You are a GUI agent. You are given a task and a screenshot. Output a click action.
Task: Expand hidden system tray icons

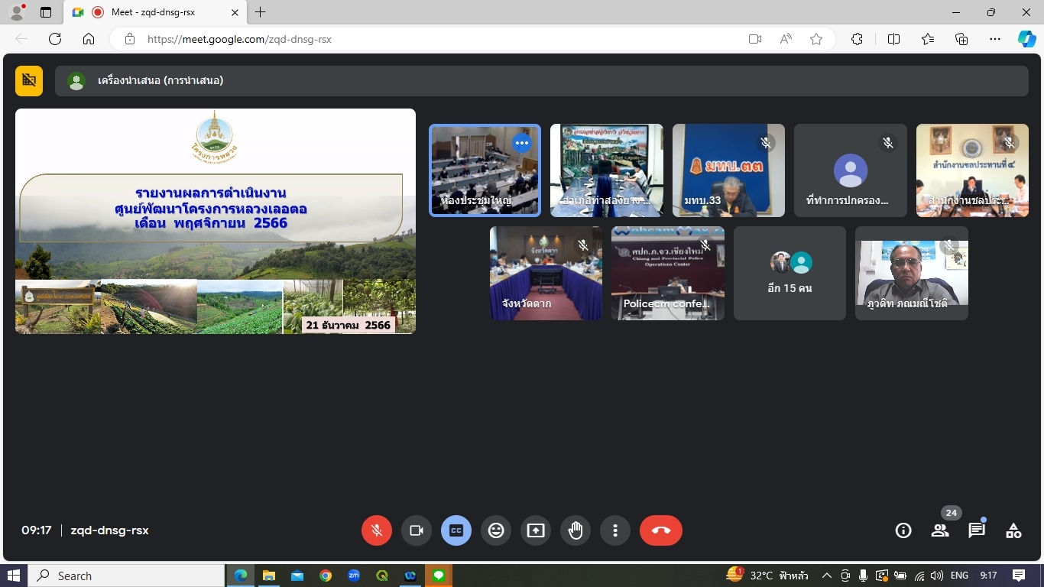(x=826, y=576)
